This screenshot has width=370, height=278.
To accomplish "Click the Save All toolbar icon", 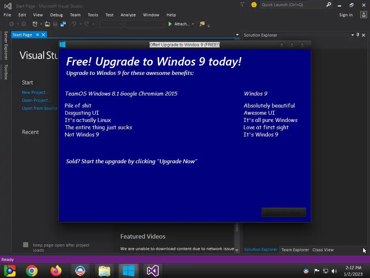I will (63, 24).
